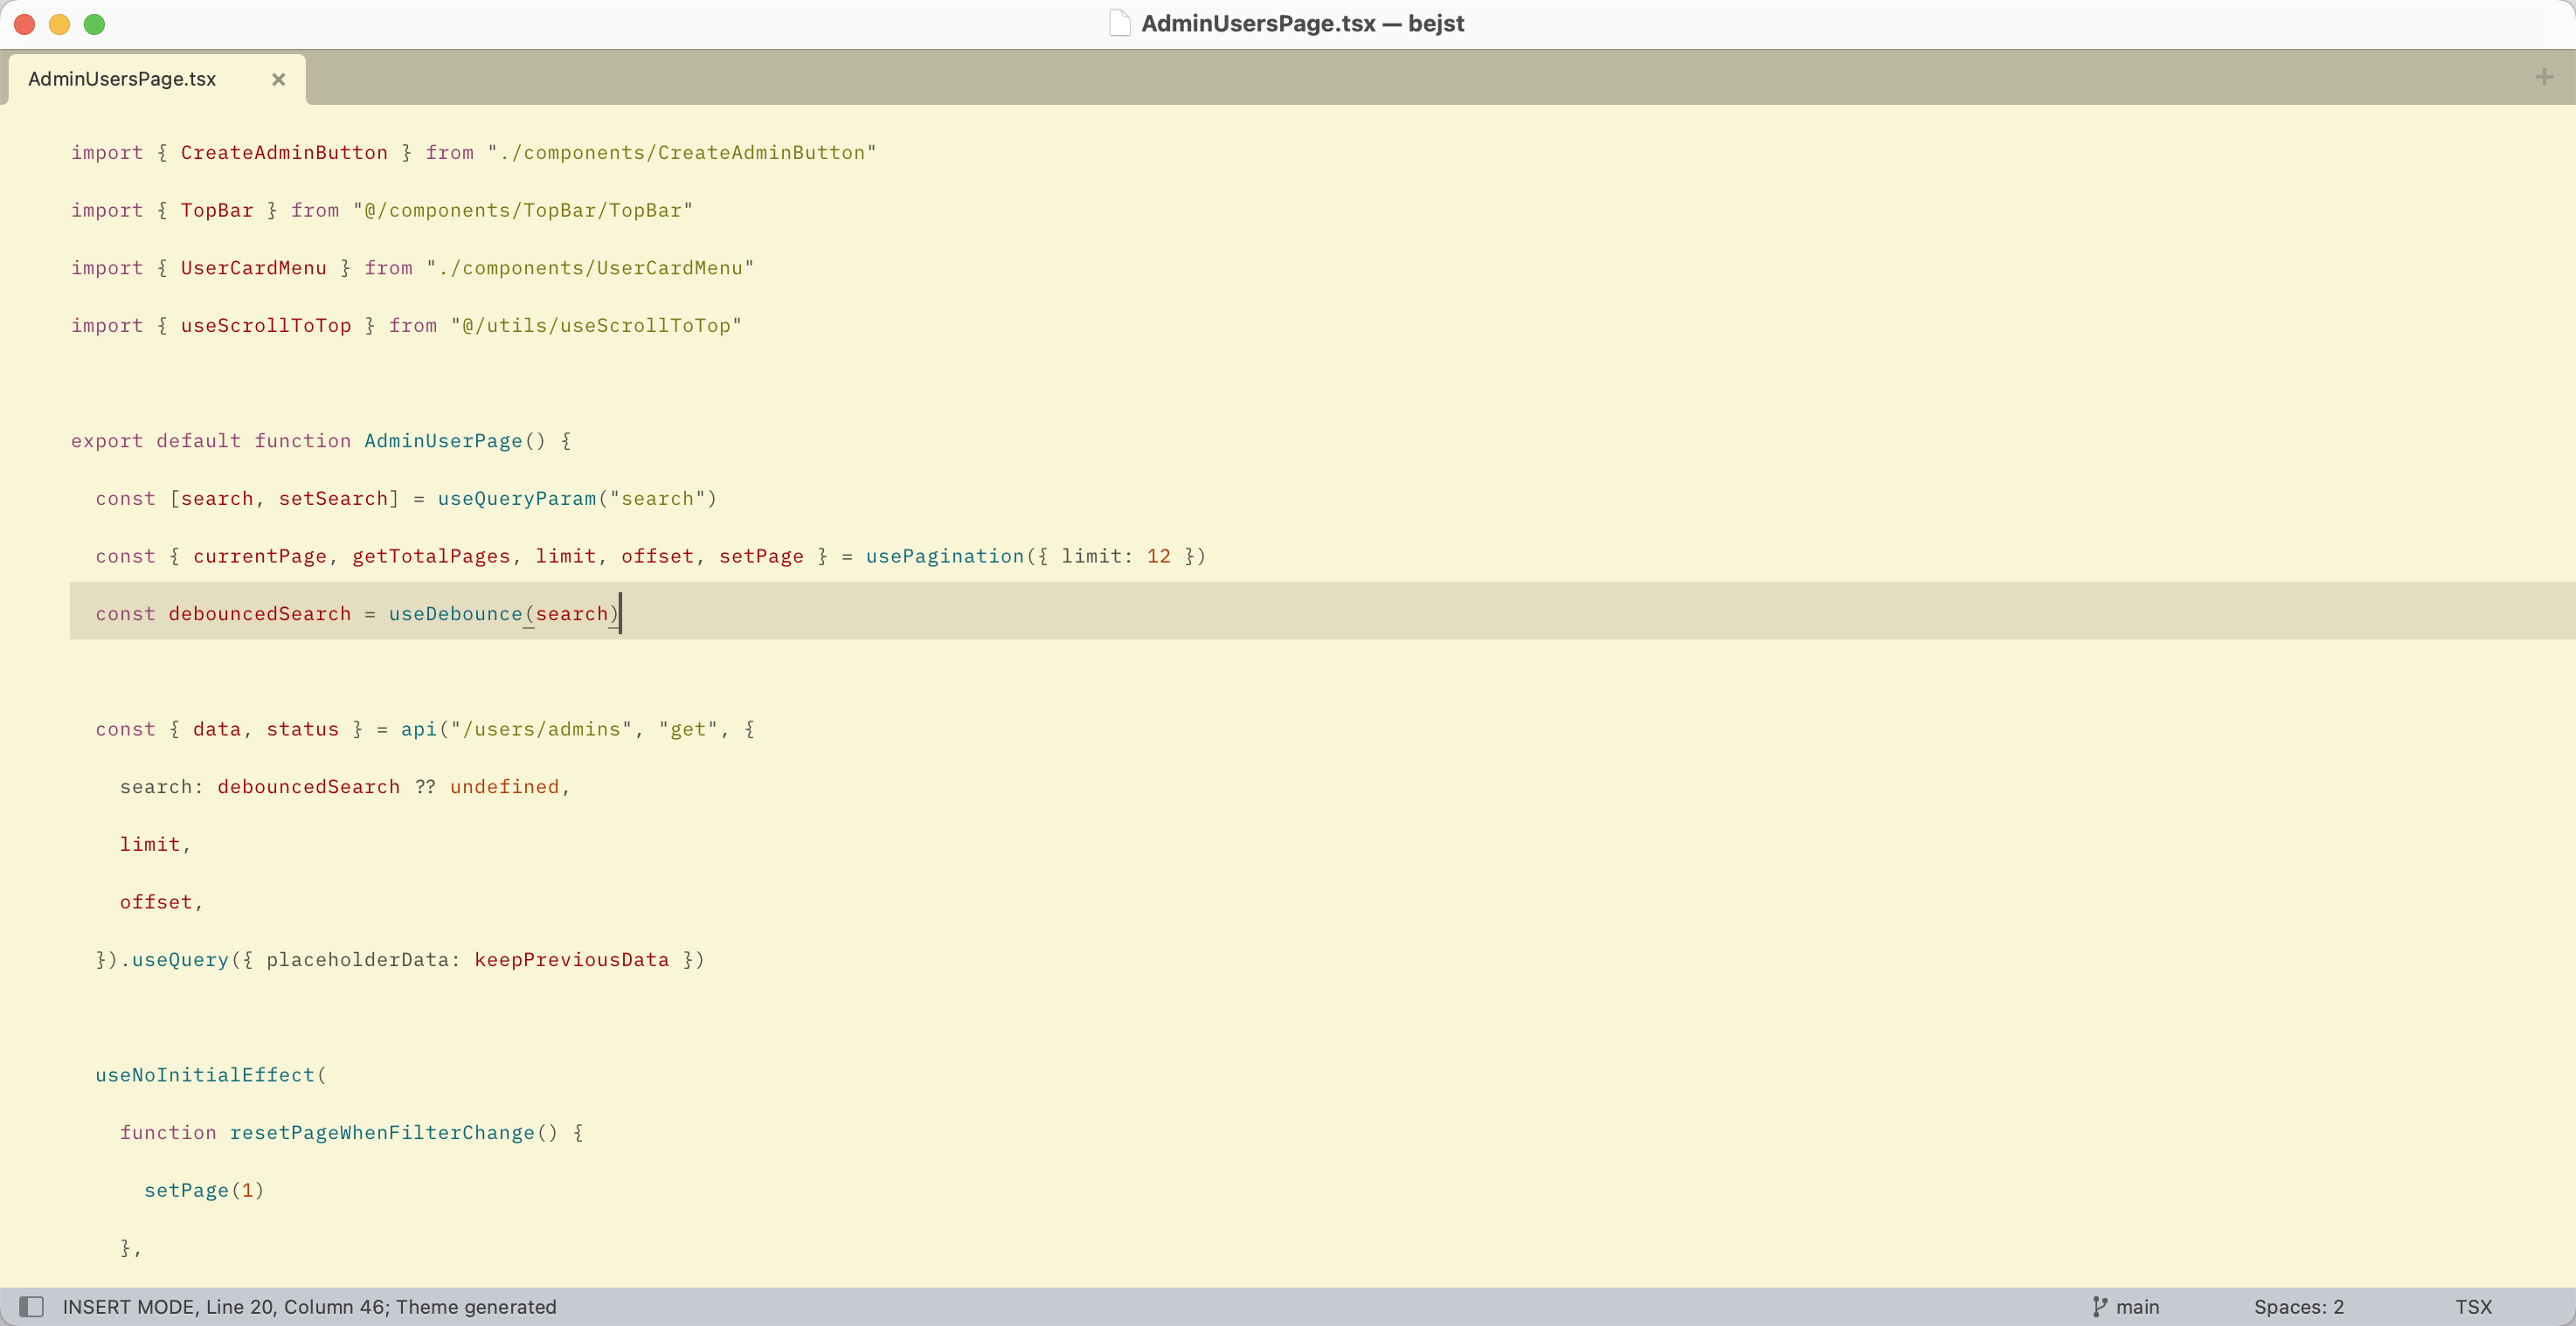Click the main branch name in status bar

click(x=2137, y=1306)
